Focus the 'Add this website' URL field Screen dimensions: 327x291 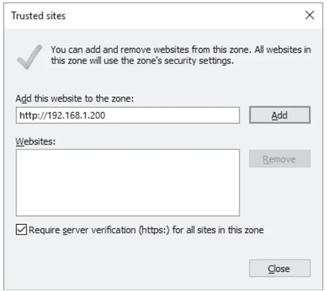tap(128, 114)
